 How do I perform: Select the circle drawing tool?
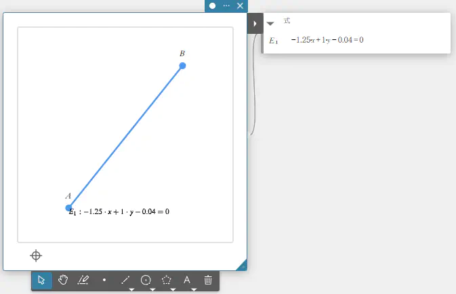point(146,279)
